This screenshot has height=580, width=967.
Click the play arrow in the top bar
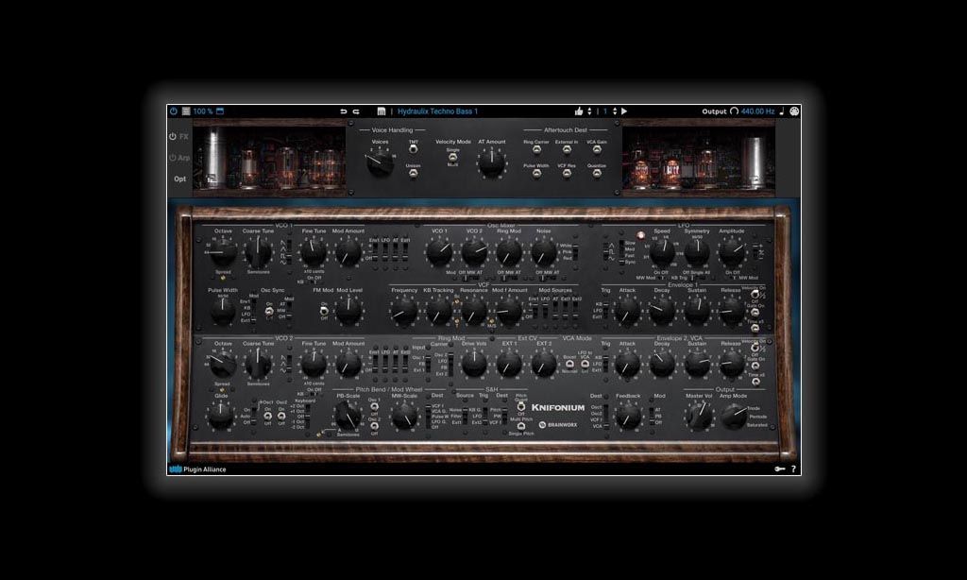(624, 111)
